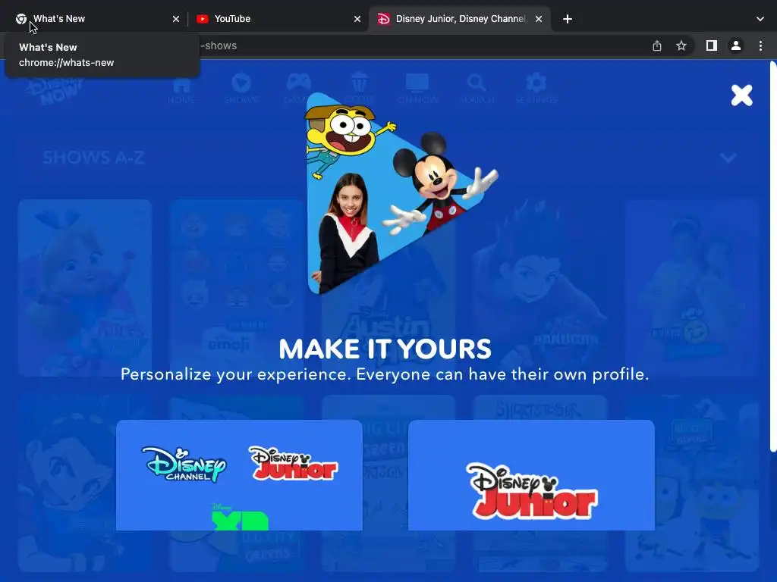Click the Disney XD logo on the card
This screenshot has width=777, height=582.
[x=240, y=517]
